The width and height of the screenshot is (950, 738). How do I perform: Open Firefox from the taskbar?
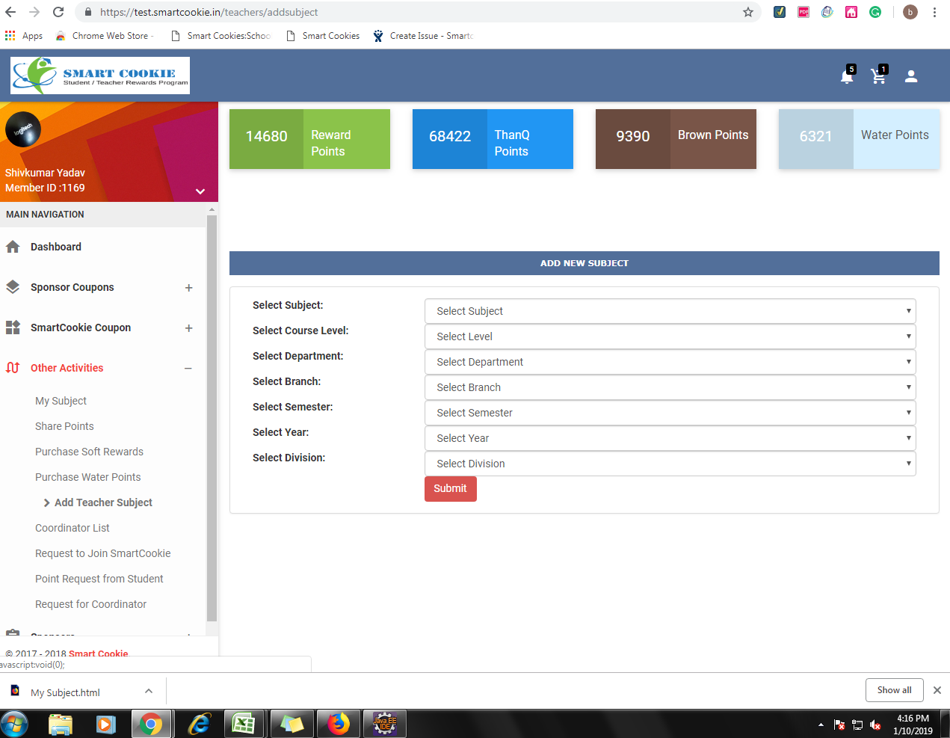pyautogui.click(x=339, y=724)
